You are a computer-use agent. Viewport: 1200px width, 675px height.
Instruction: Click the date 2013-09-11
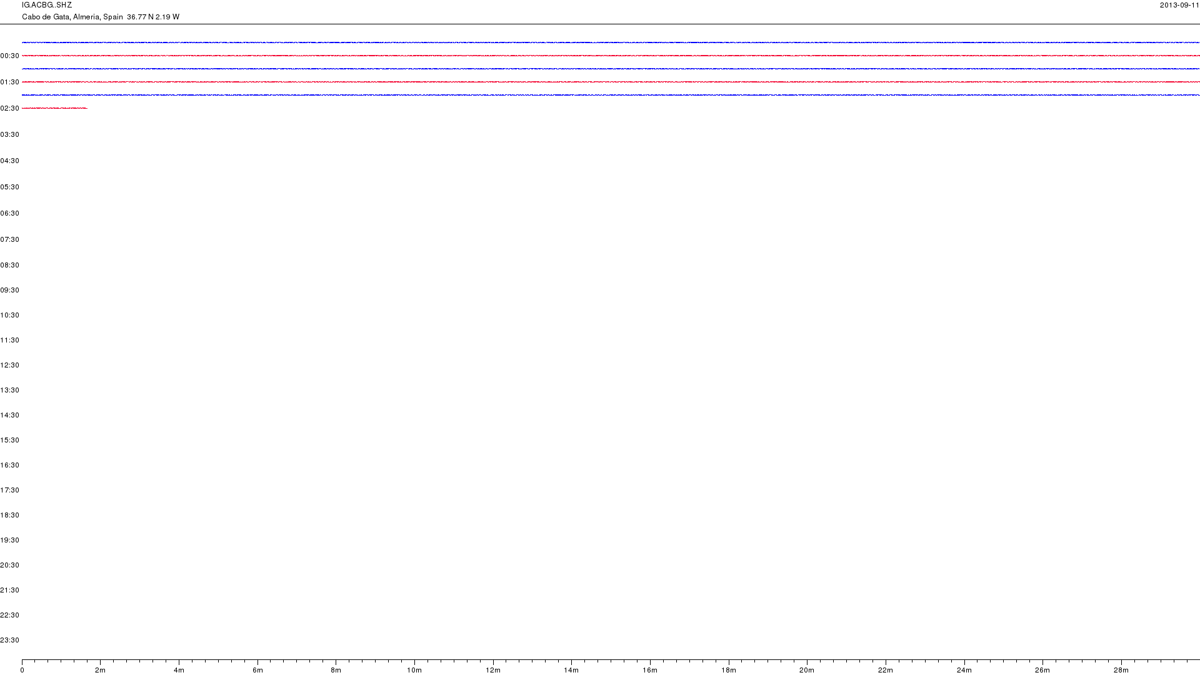click(x=1179, y=5)
